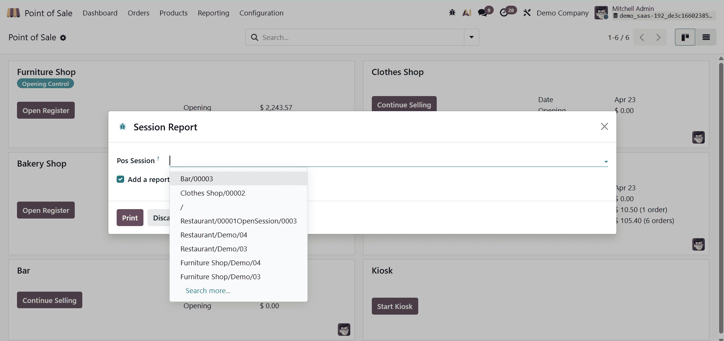
Task: Uncheck the Add a report checkbox
Action: (120, 179)
